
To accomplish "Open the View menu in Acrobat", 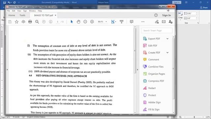I will click(19, 11).
